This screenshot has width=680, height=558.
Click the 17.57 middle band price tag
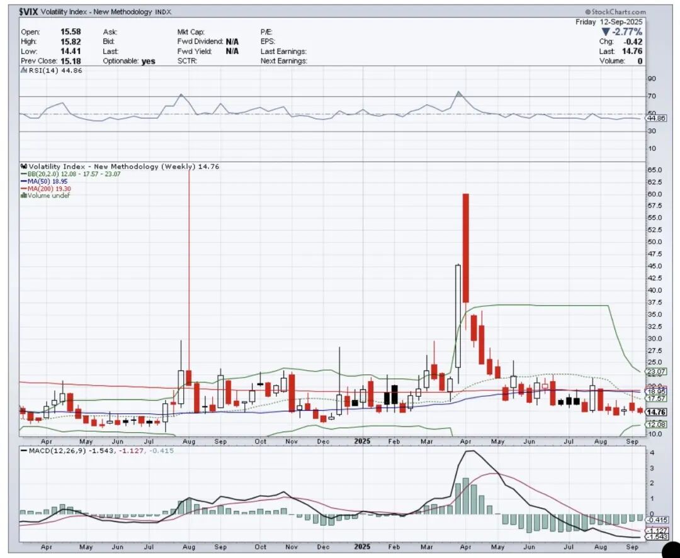point(656,399)
